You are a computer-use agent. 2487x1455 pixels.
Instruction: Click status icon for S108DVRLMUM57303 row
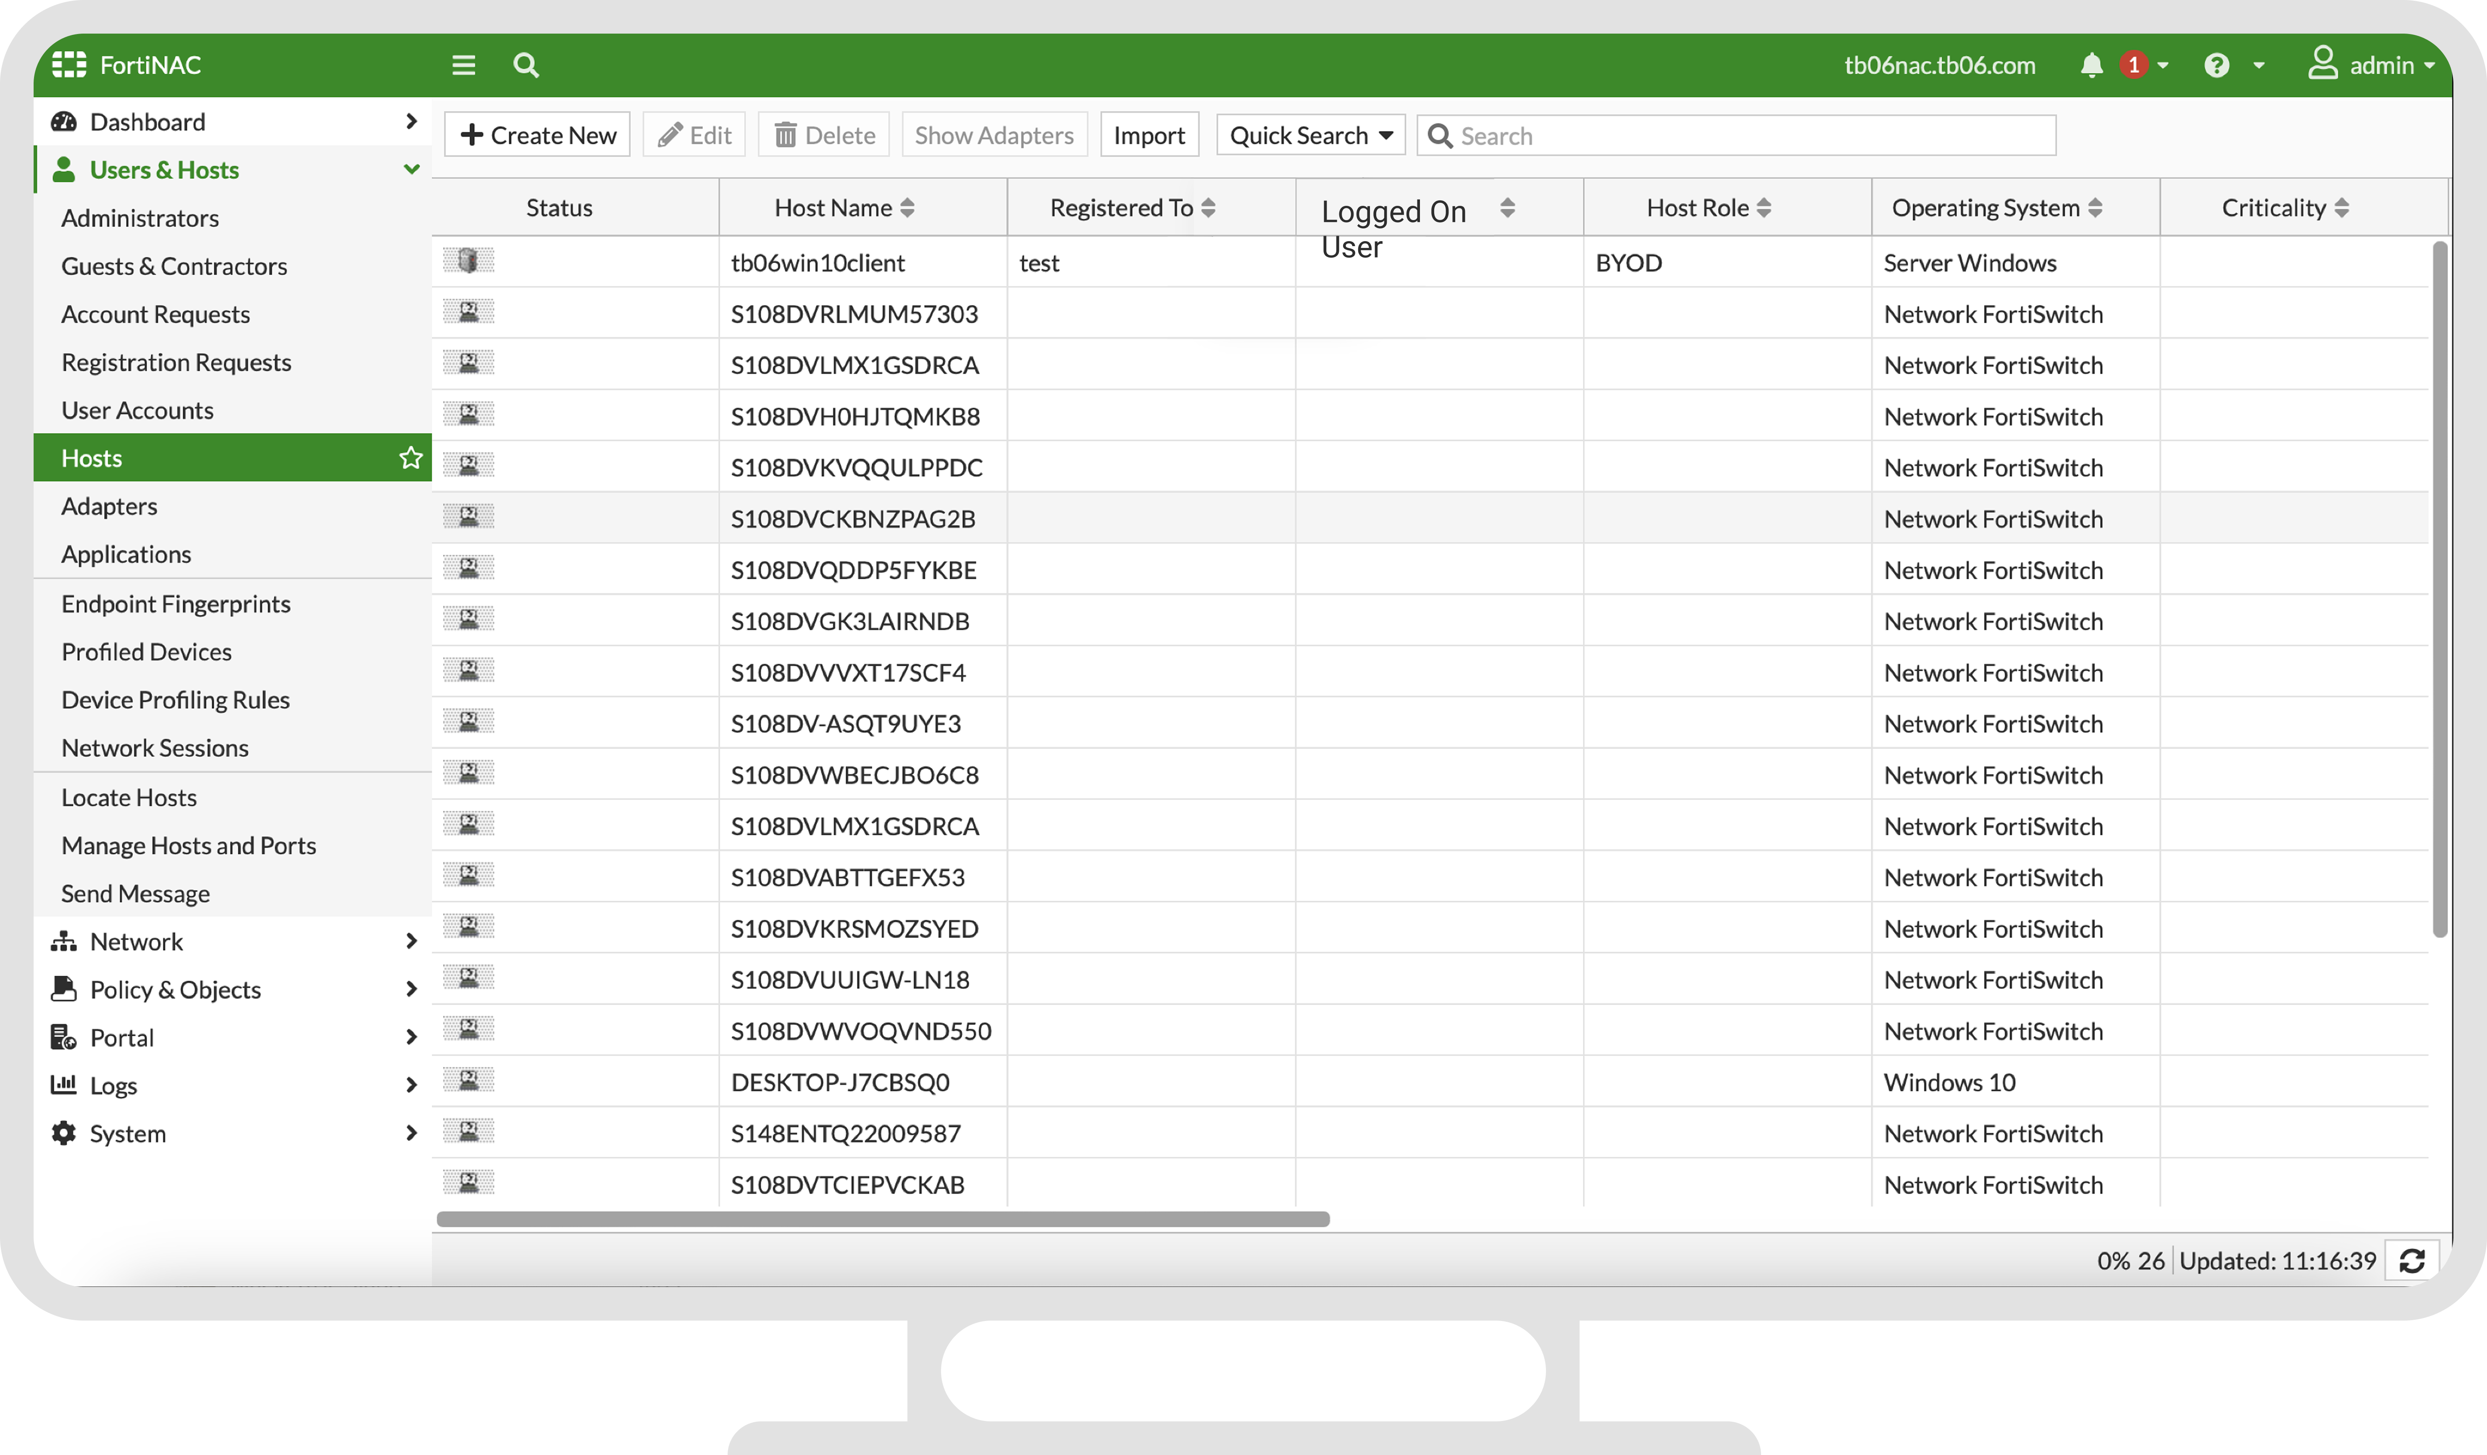tap(468, 313)
